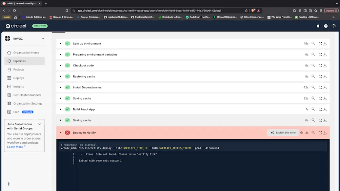The width and height of the screenshot is (340, 191).
Task: Bookmark this page icon in address bar
Action: point(66,10)
